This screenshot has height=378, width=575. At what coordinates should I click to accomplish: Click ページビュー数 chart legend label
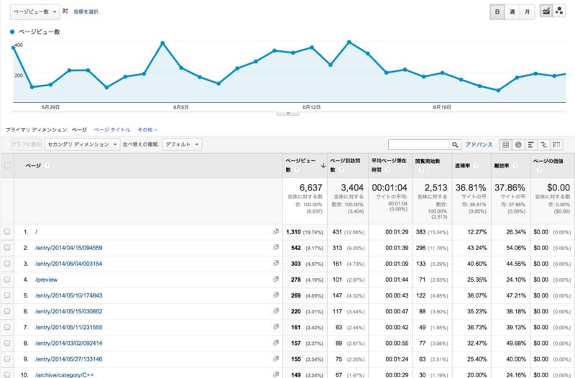[x=40, y=32]
